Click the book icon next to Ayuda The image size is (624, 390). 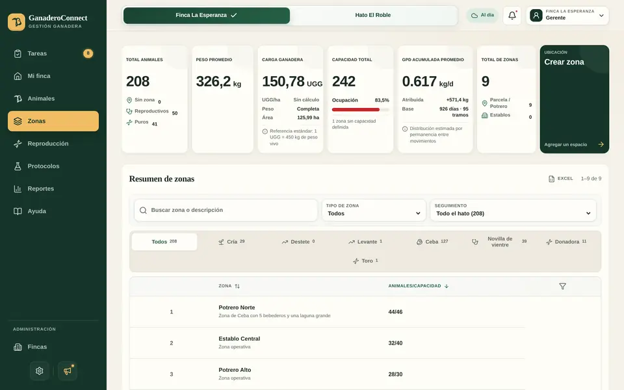(18, 211)
